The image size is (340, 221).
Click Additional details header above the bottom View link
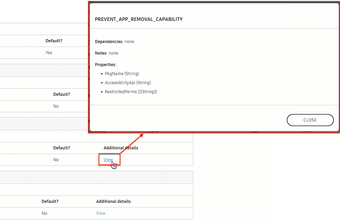[113, 201]
